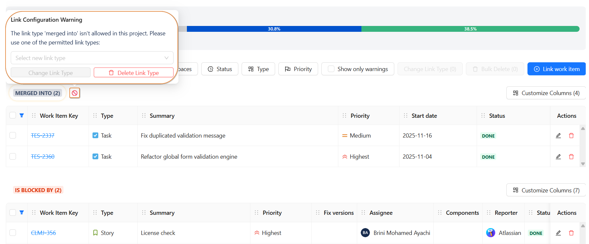Open the Priority filter dropdown
Viewport: 589px width, 244px height.
[298, 69]
